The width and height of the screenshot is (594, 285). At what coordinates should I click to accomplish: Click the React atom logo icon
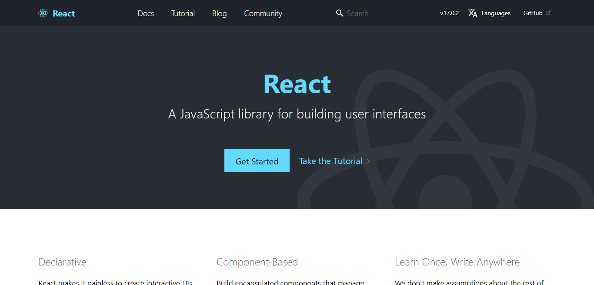coord(43,13)
